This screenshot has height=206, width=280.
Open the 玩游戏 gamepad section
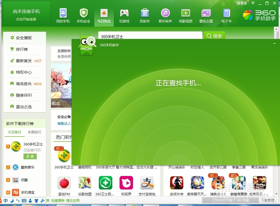coord(124,16)
